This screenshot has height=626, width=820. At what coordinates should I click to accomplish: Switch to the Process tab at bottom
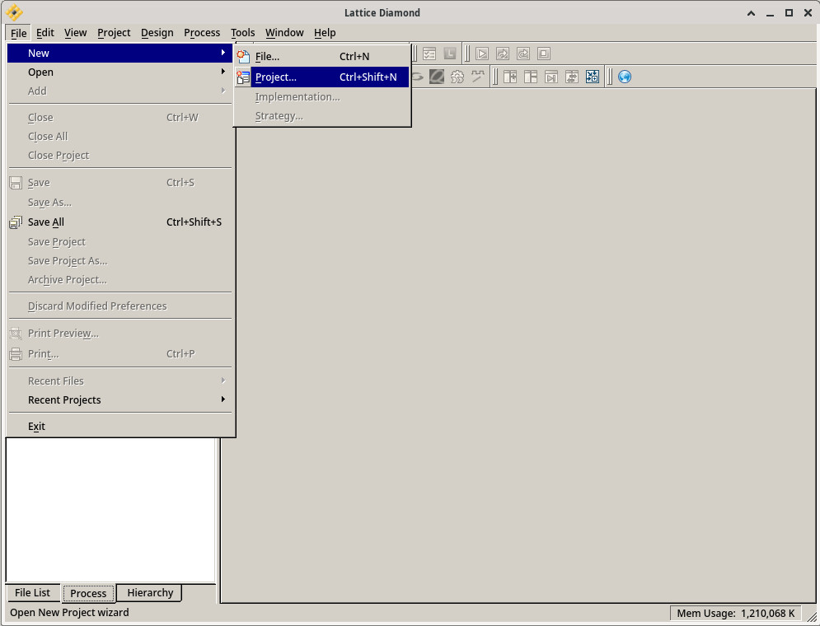[x=88, y=593]
